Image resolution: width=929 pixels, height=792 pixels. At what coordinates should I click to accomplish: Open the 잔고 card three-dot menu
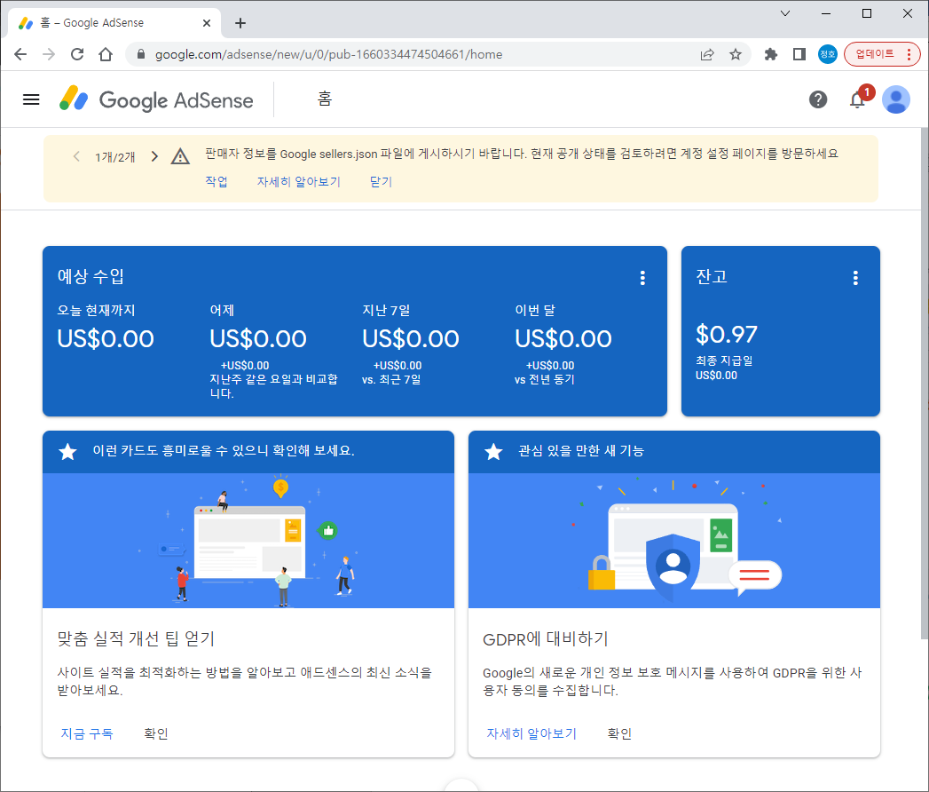pos(855,278)
